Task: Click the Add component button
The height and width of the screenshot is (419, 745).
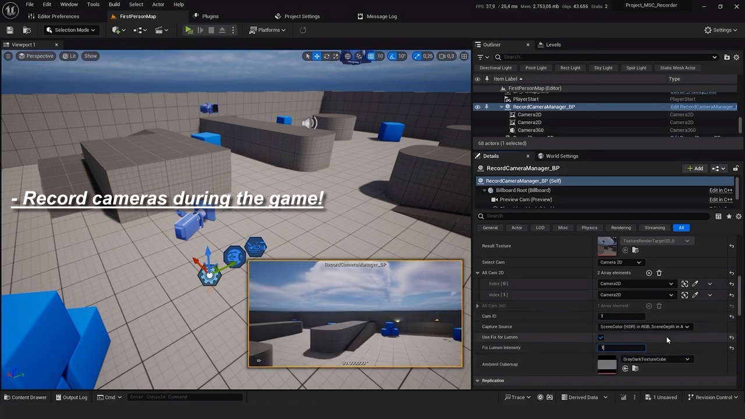Action: tap(695, 169)
